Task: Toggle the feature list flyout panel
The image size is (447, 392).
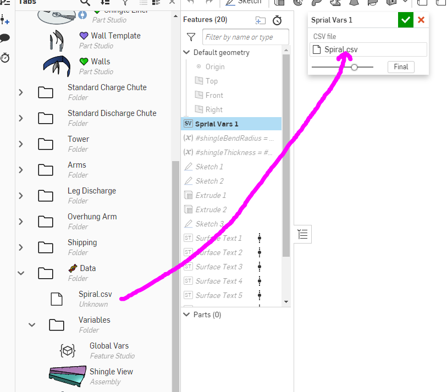Action: (302, 234)
